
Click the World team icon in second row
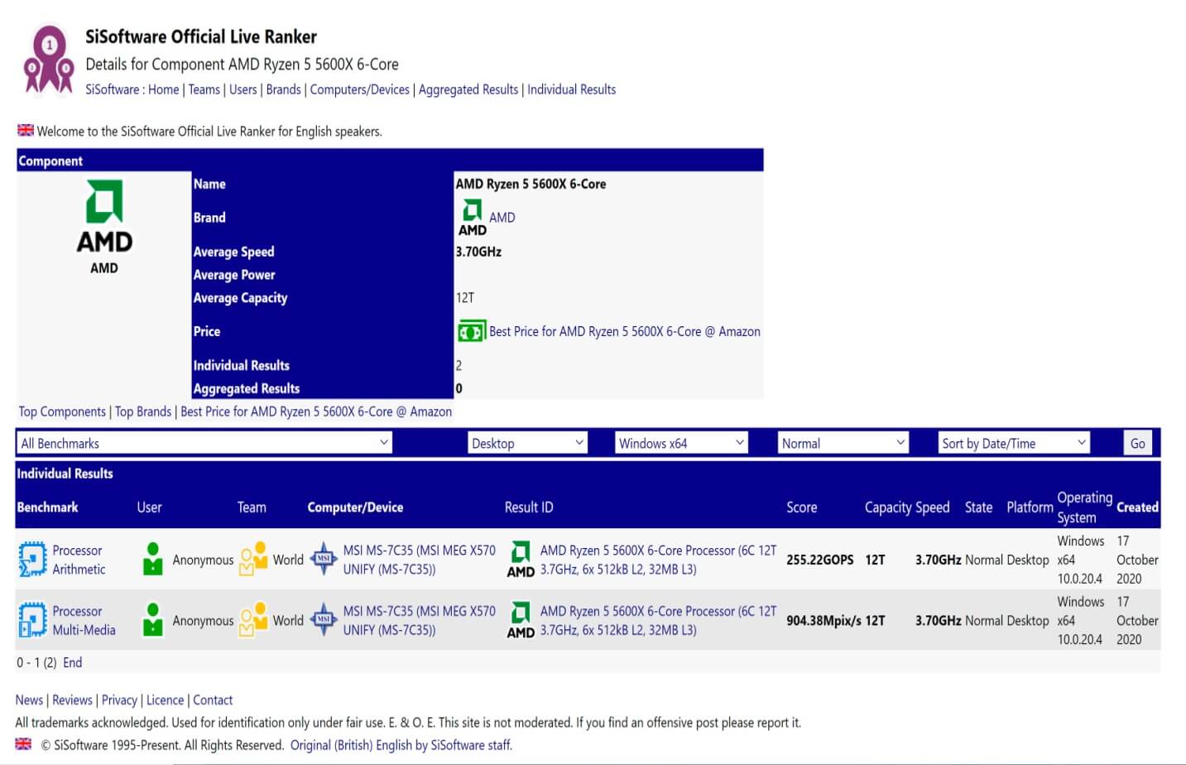[x=253, y=620]
